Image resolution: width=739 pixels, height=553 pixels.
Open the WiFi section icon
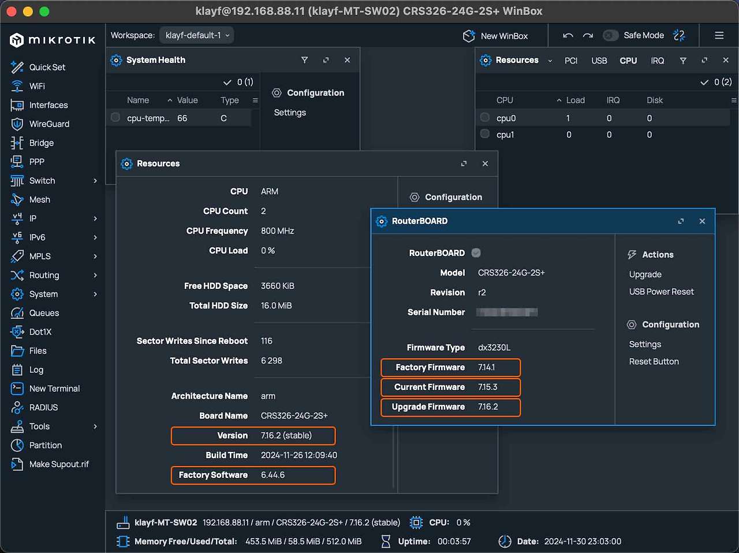17,86
